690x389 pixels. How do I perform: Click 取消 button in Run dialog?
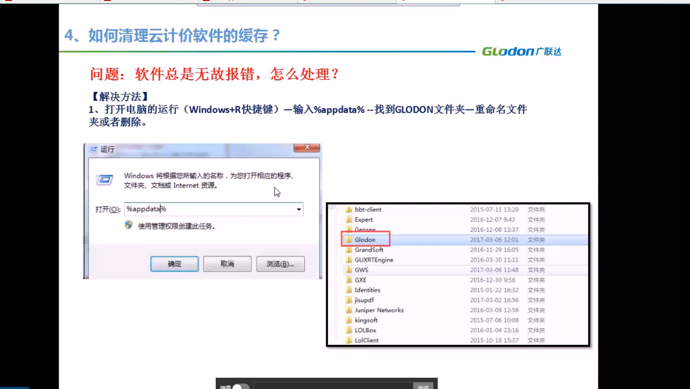227,264
